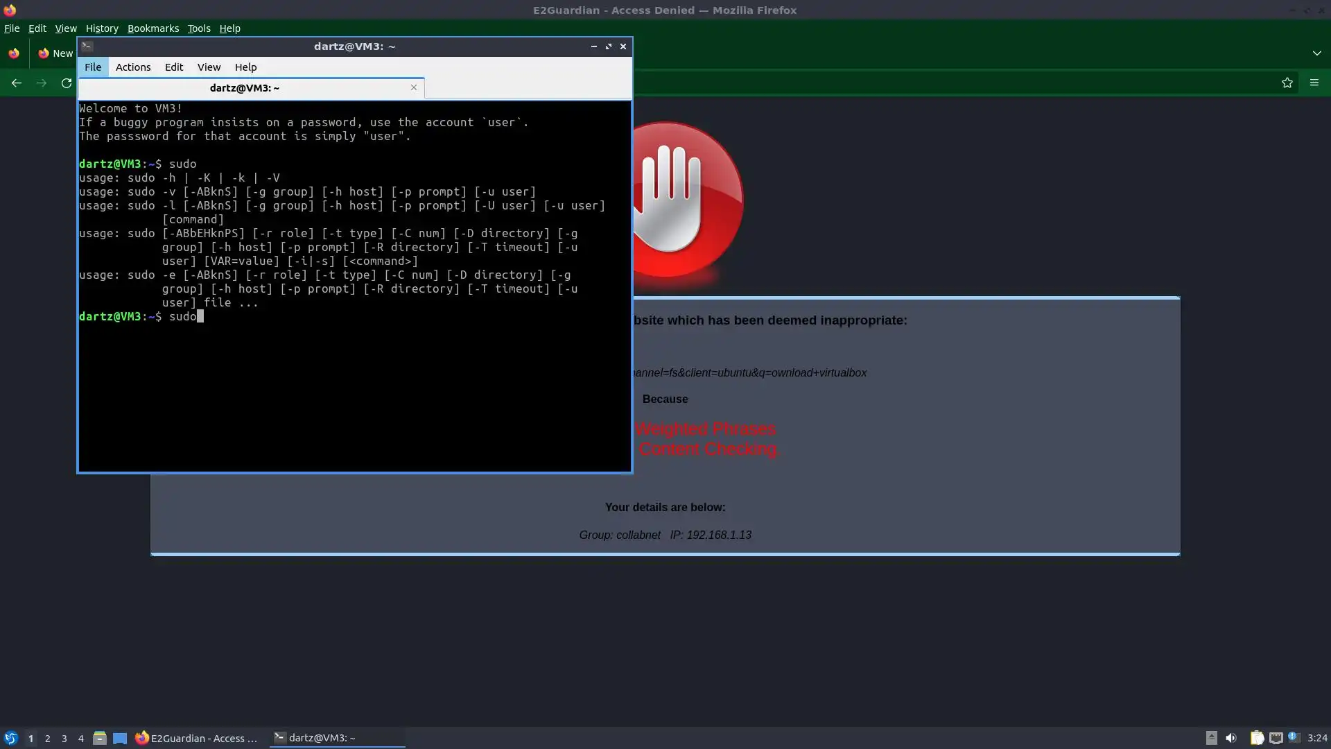Viewport: 1331px width, 749px height.
Task: Open Firefox hamburger application menu
Action: (x=1314, y=83)
